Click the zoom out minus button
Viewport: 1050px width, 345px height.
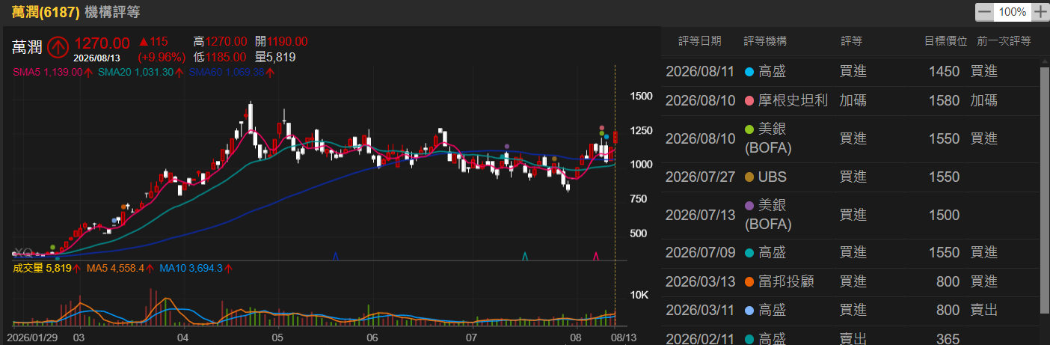[x=985, y=12]
